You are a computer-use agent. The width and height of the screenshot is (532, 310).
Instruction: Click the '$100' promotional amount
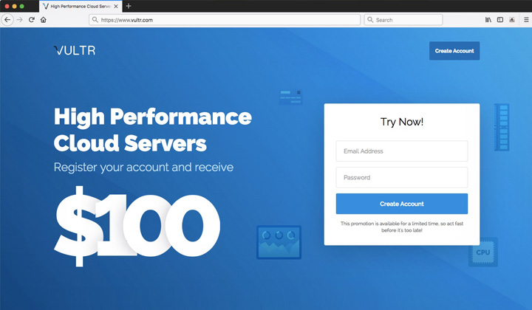(137, 227)
